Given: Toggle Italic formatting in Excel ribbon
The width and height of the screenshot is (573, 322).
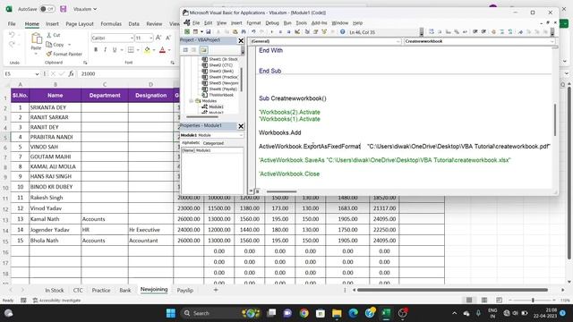Looking at the screenshot, I should point(106,50).
